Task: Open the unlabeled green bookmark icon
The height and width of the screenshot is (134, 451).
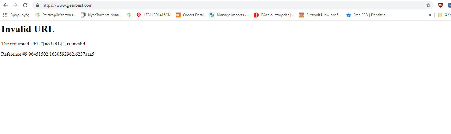Action: pos(129,15)
